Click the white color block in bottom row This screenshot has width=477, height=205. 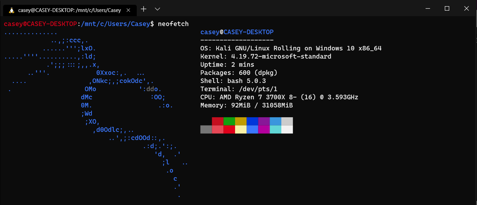287,129
